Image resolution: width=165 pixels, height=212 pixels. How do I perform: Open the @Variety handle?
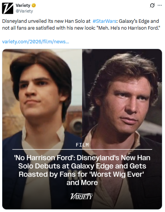[x=24, y=11]
